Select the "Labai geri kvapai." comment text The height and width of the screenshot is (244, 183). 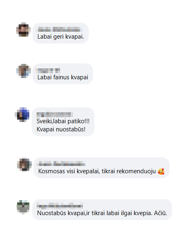(61, 37)
